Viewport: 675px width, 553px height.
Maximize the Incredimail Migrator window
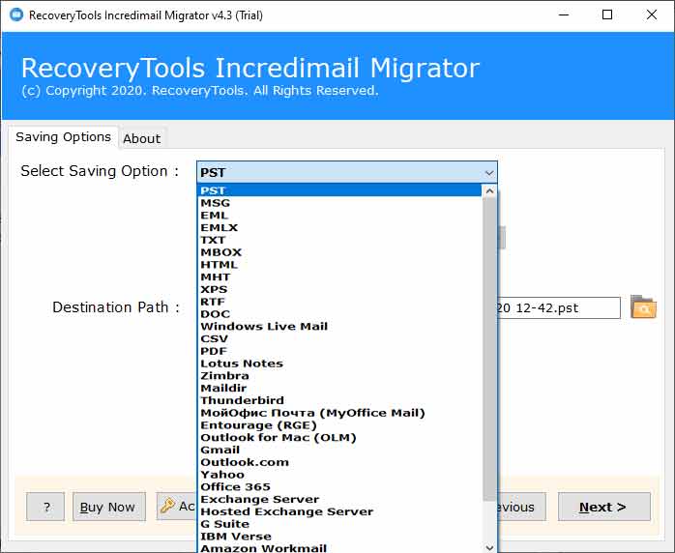[x=606, y=15]
